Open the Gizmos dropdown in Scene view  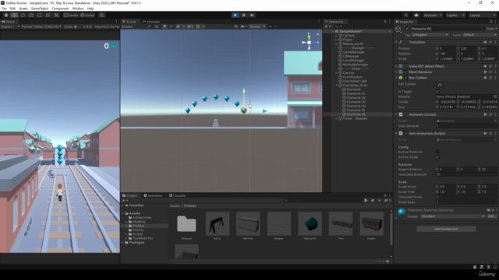(257, 26)
